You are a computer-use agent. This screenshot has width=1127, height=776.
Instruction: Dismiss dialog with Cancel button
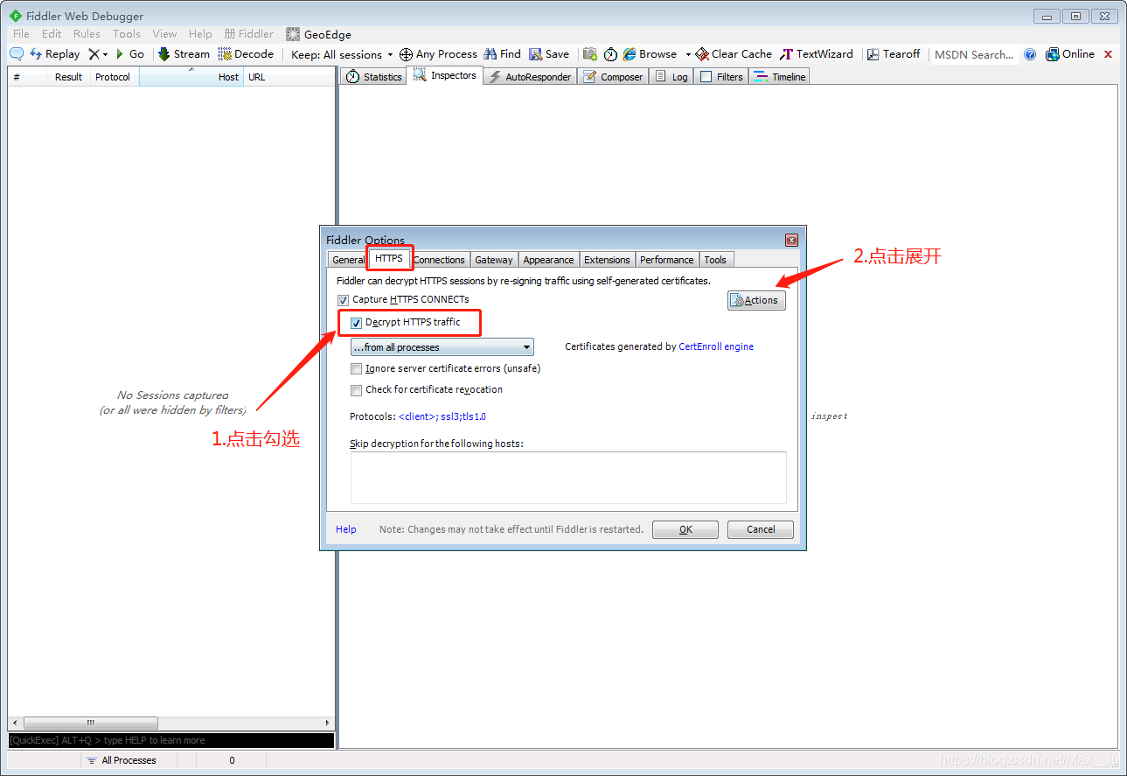(761, 529)
